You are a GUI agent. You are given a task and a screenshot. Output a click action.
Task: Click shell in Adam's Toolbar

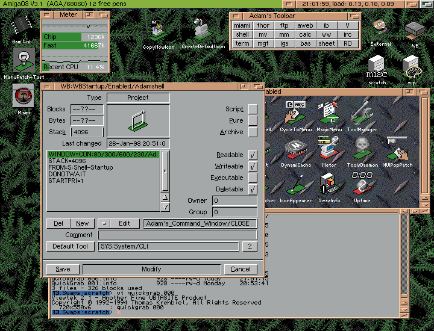tap(242, 34)
